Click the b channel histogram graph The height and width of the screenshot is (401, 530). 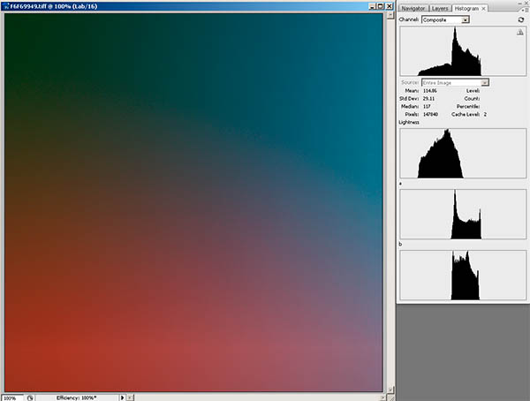point(463,275)
